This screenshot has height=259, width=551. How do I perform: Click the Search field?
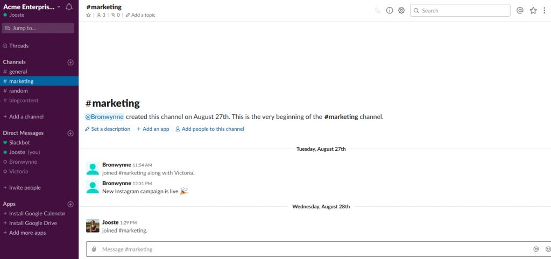tap(460, 11)
